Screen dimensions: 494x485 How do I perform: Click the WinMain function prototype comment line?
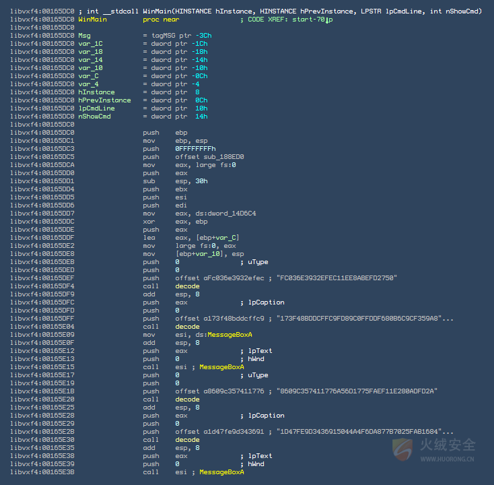coord(280,11)
